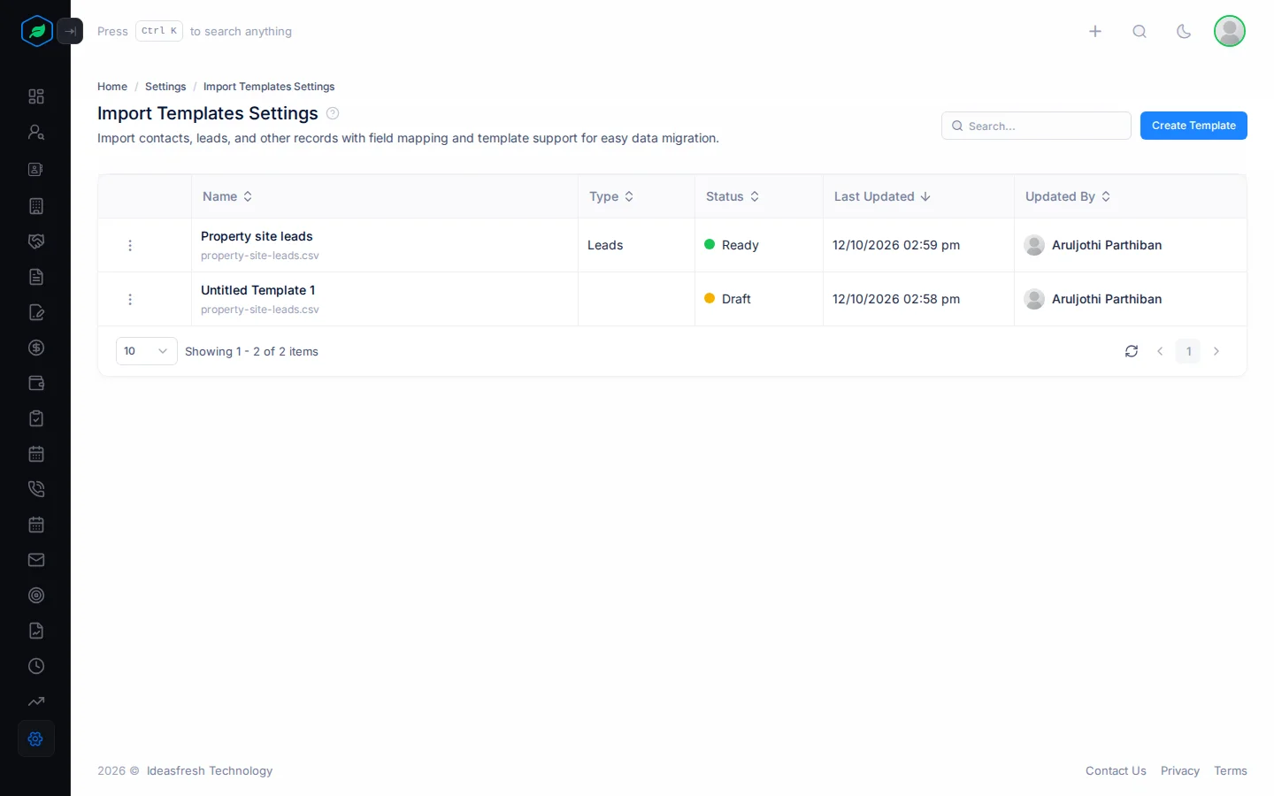
Task: Open the documents page sidebar icon
Action: pyautogui.click(x=36, y=277)
